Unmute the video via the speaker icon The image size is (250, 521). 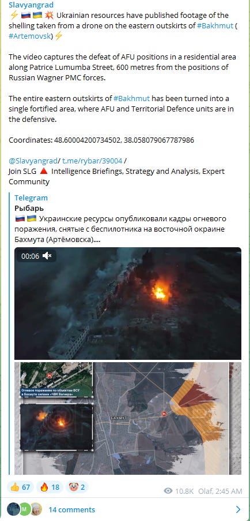(47, 256)
